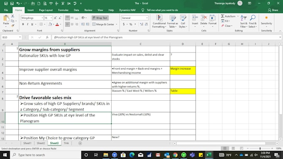Click the zoom slider in status bar
283x159 pixels.
coord(260,148)
